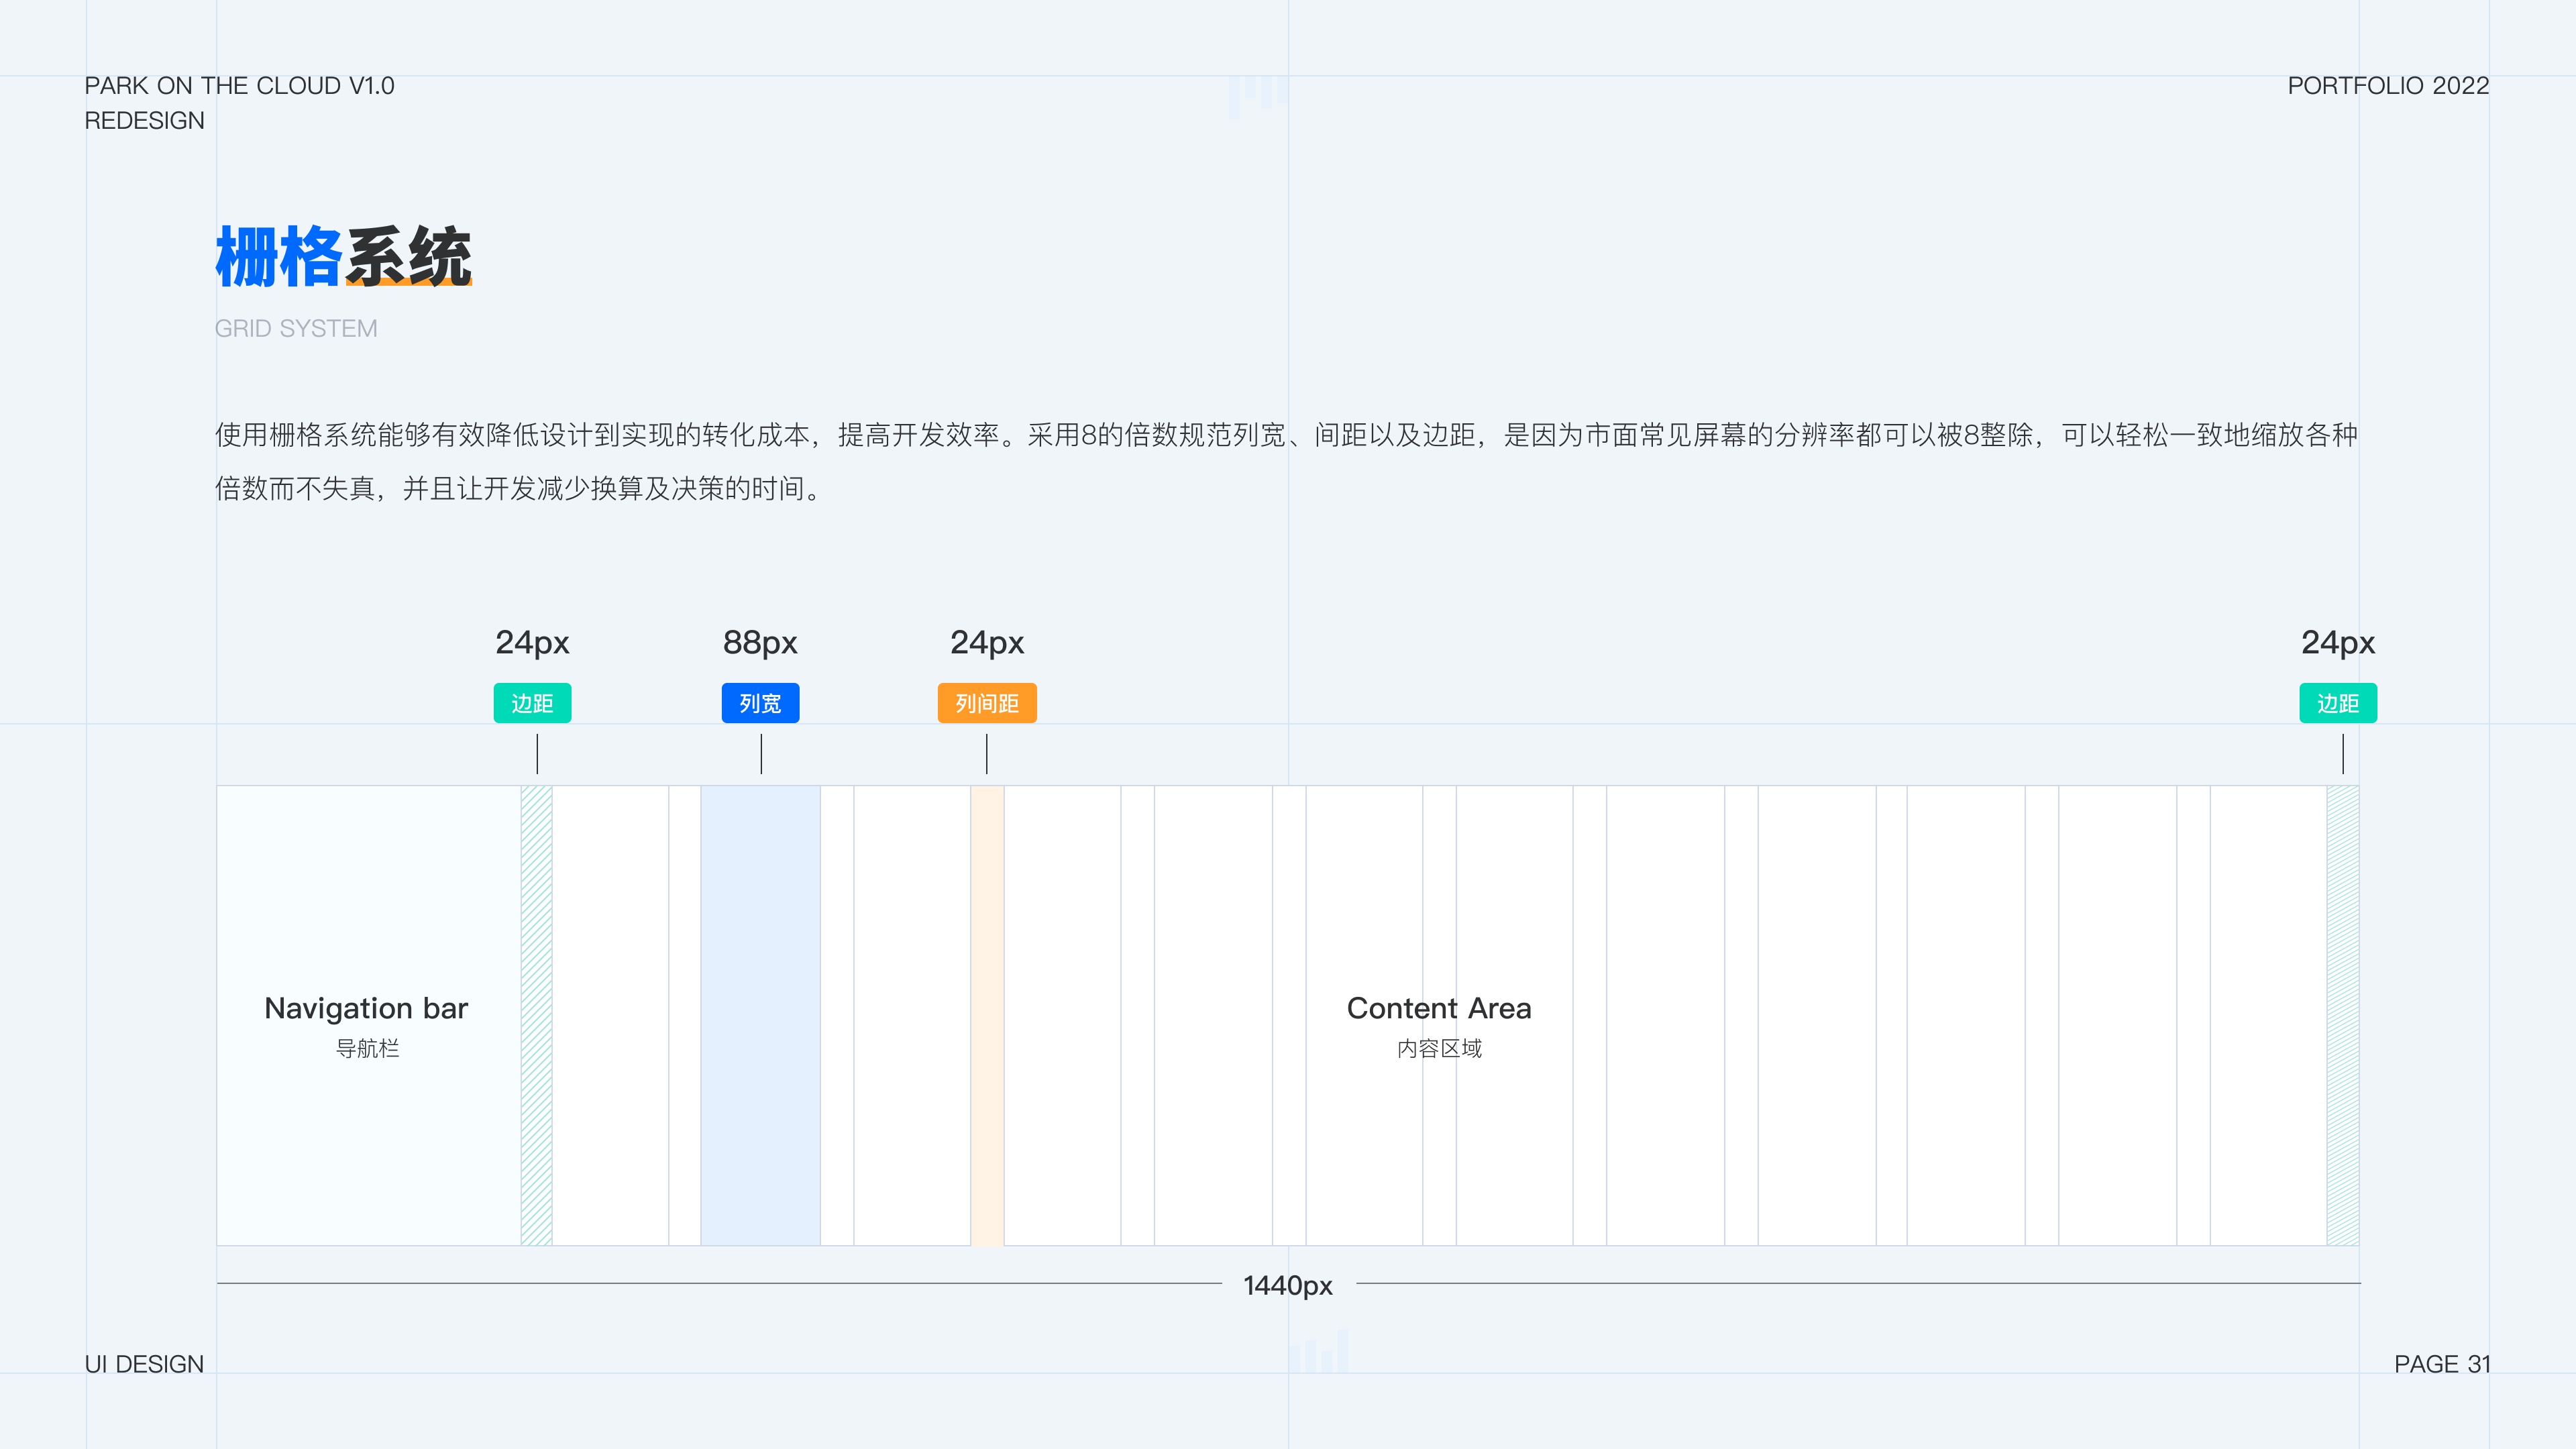Click the PORTFOLIO 2022 header text

click(2388, 86)
